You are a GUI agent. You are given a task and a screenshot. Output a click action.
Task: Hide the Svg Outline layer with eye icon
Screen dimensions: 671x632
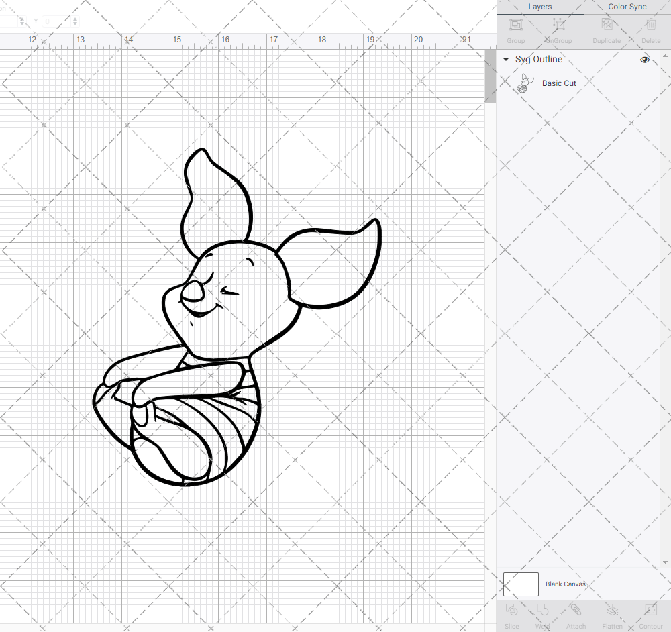[x=644, y=60]
